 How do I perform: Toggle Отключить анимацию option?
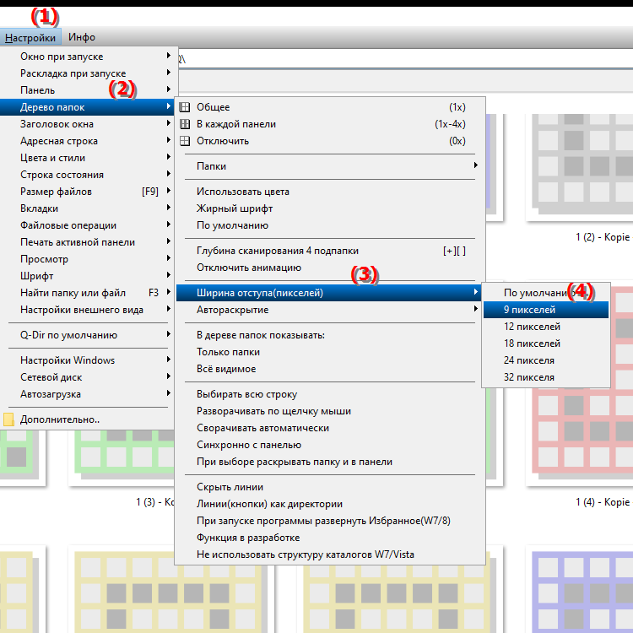(330, 268)
